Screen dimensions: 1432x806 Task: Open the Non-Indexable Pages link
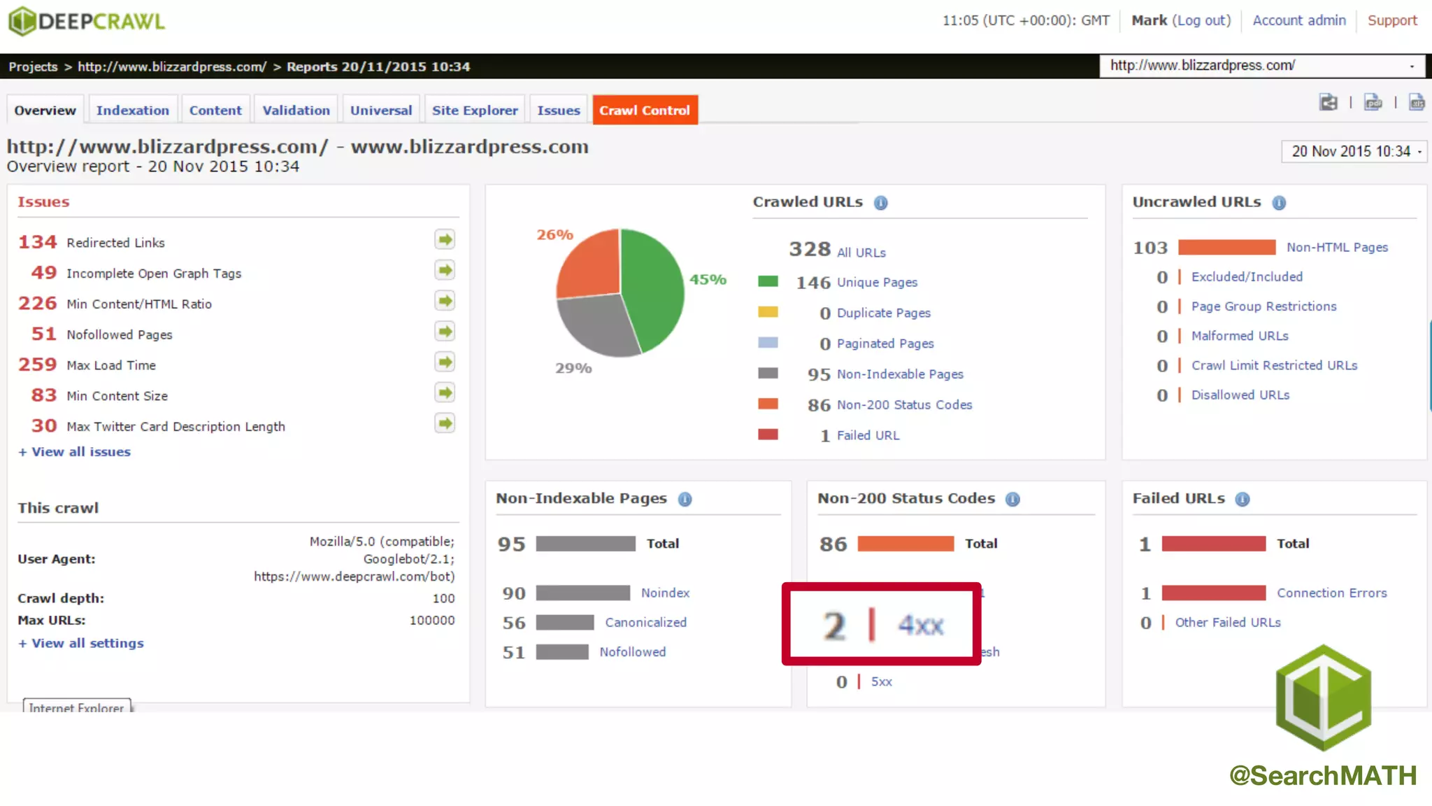pyautogui.click(x=900, y=374)
